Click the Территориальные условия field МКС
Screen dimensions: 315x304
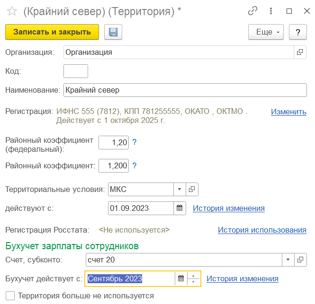pos(141,189)
